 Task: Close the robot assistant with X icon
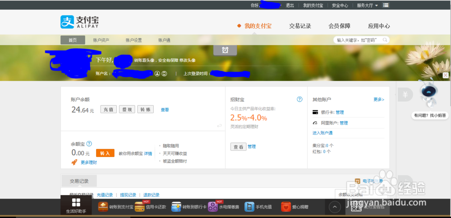446,75
